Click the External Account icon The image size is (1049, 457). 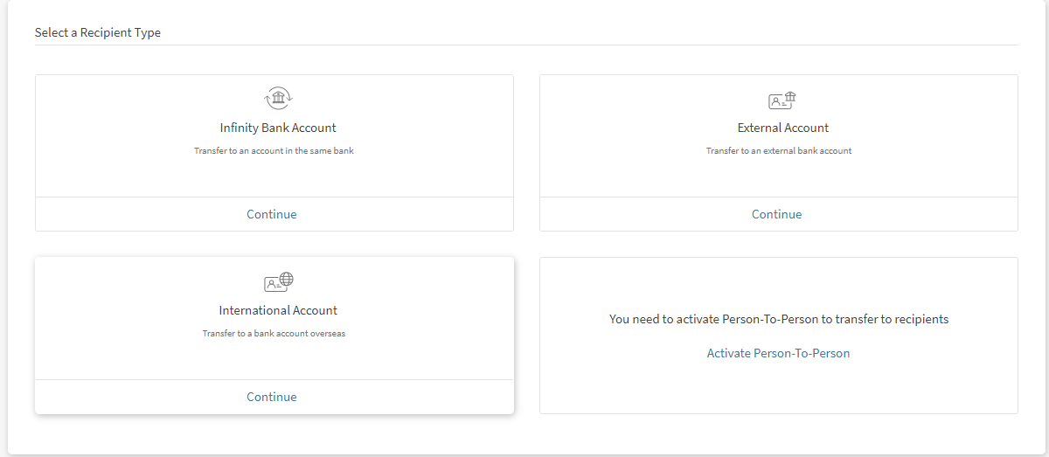point(782,100)
